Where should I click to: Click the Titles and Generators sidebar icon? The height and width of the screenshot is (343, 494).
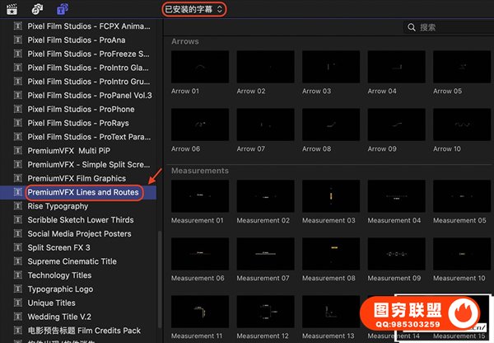(63, 9)
